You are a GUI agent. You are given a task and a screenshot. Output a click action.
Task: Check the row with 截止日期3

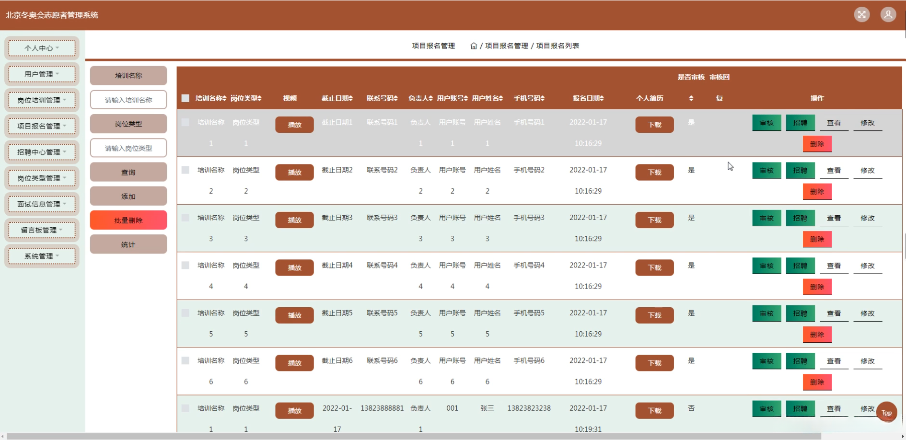tap(186, 218)
